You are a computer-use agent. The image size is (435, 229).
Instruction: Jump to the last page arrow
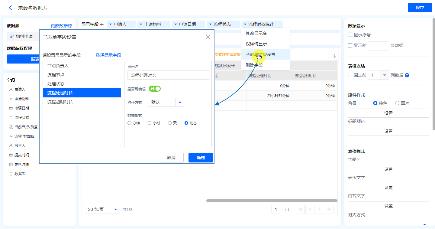(329, 209)
